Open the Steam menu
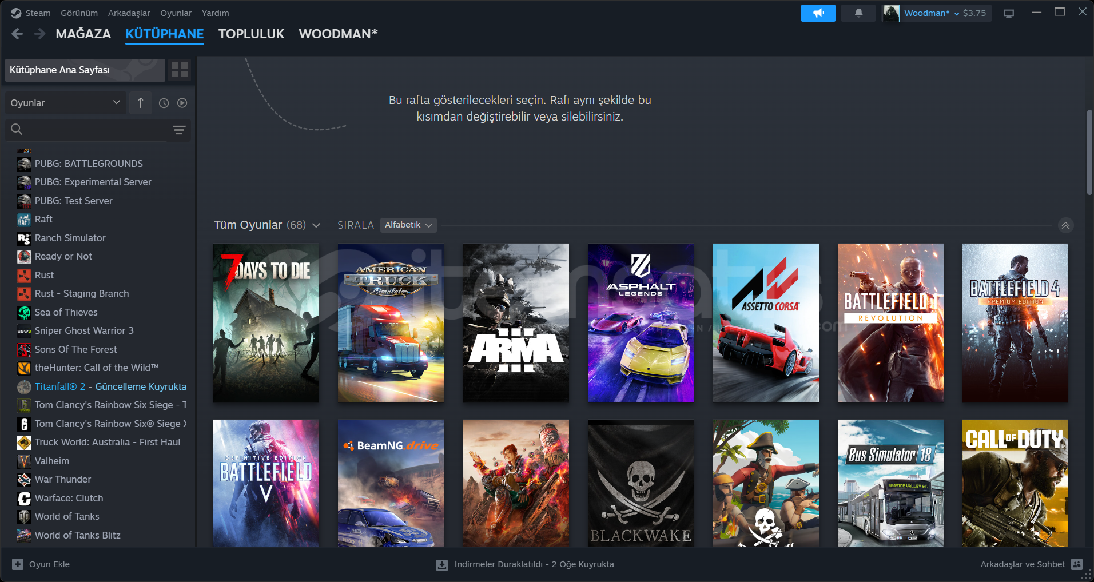This screenshot has height=582, width=1094. coord(38,13)
